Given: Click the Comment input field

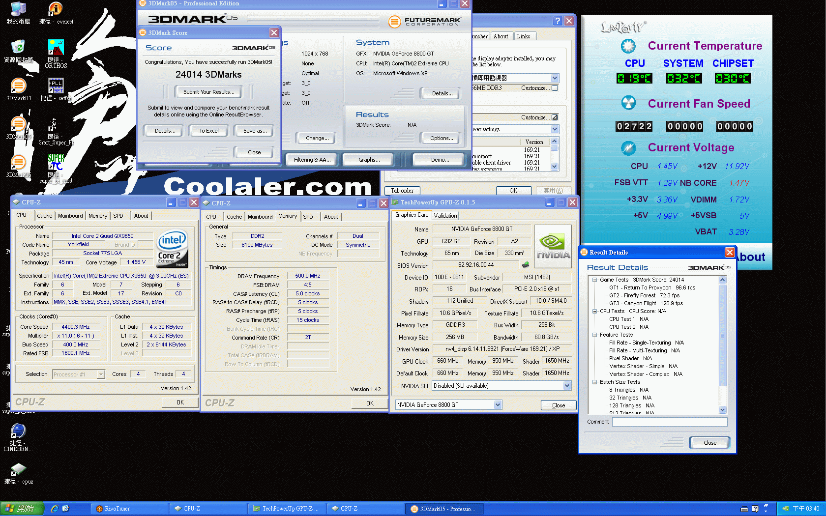Looking at the screenshot, I should point(670,422).
